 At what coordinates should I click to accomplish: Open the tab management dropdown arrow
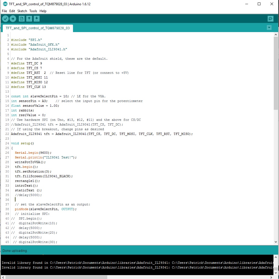pyautogui.click(x=269, y=28)
